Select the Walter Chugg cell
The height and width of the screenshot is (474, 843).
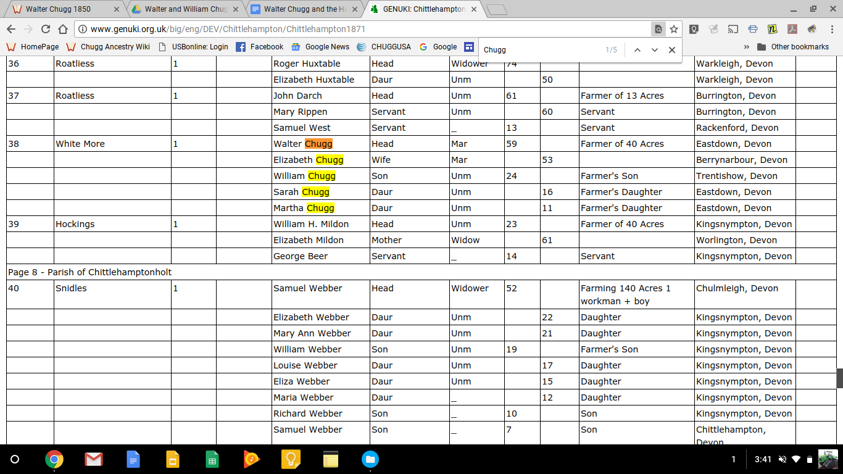pyautogui.click(x=321, y=144)
